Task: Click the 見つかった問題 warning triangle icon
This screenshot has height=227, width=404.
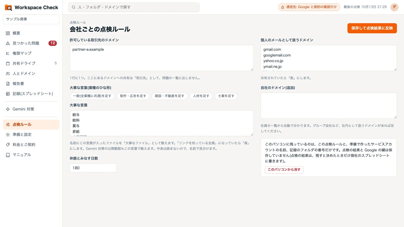Action: coord(8,43)
